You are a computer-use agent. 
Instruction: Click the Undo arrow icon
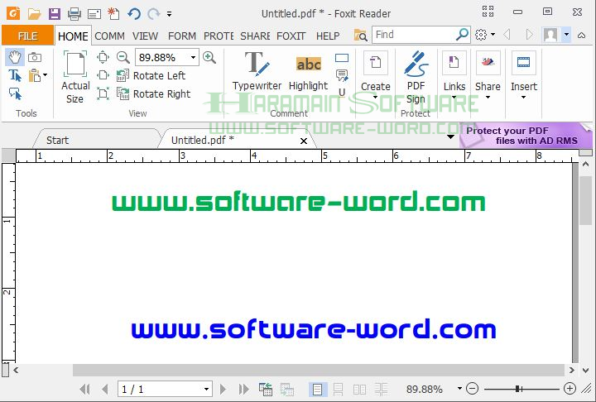click(x=134, y=14)
